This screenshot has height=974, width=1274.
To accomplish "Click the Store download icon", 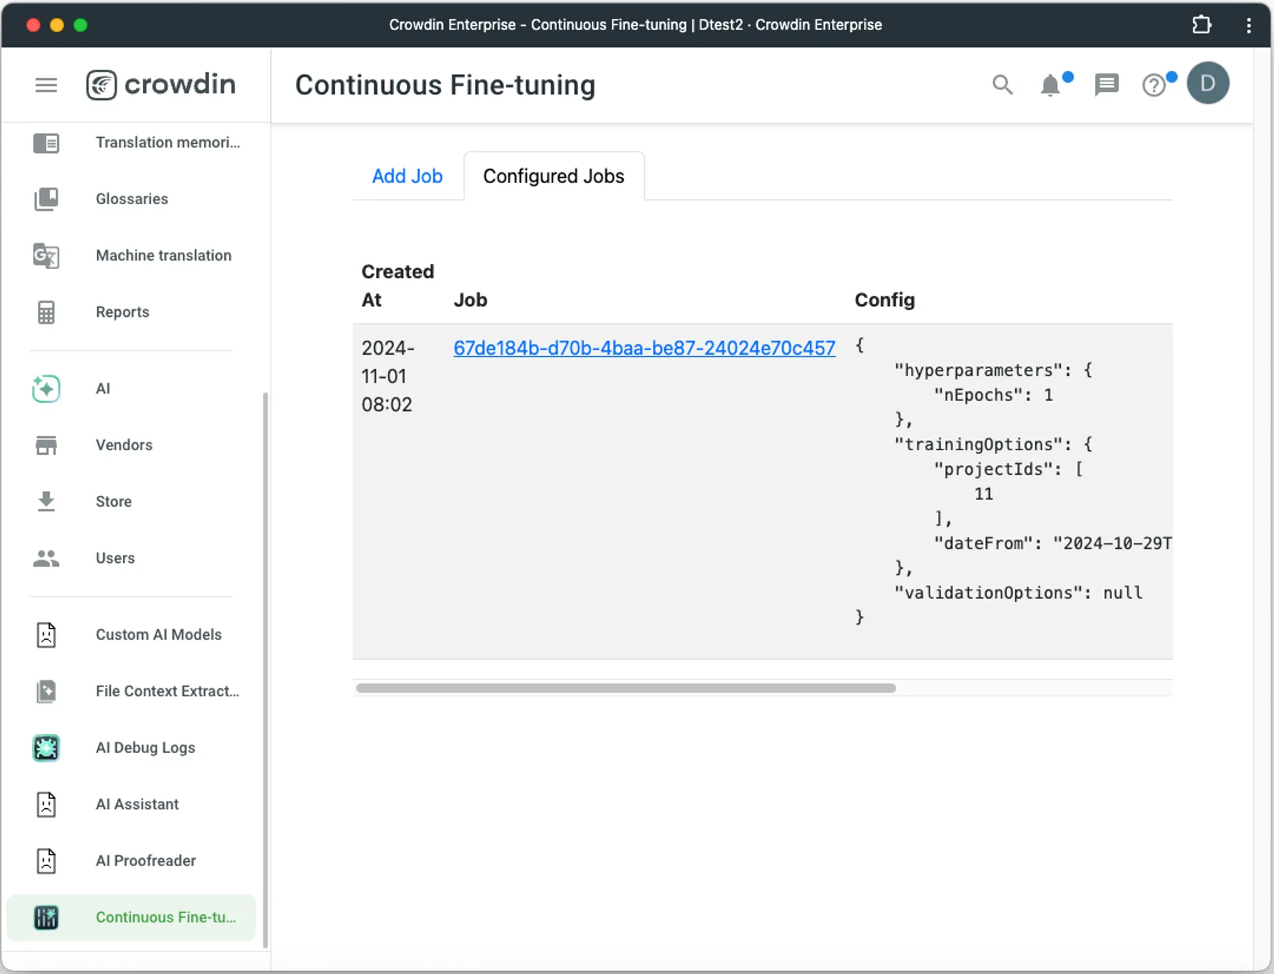I will pyautogui.click(x=46, y=501).
